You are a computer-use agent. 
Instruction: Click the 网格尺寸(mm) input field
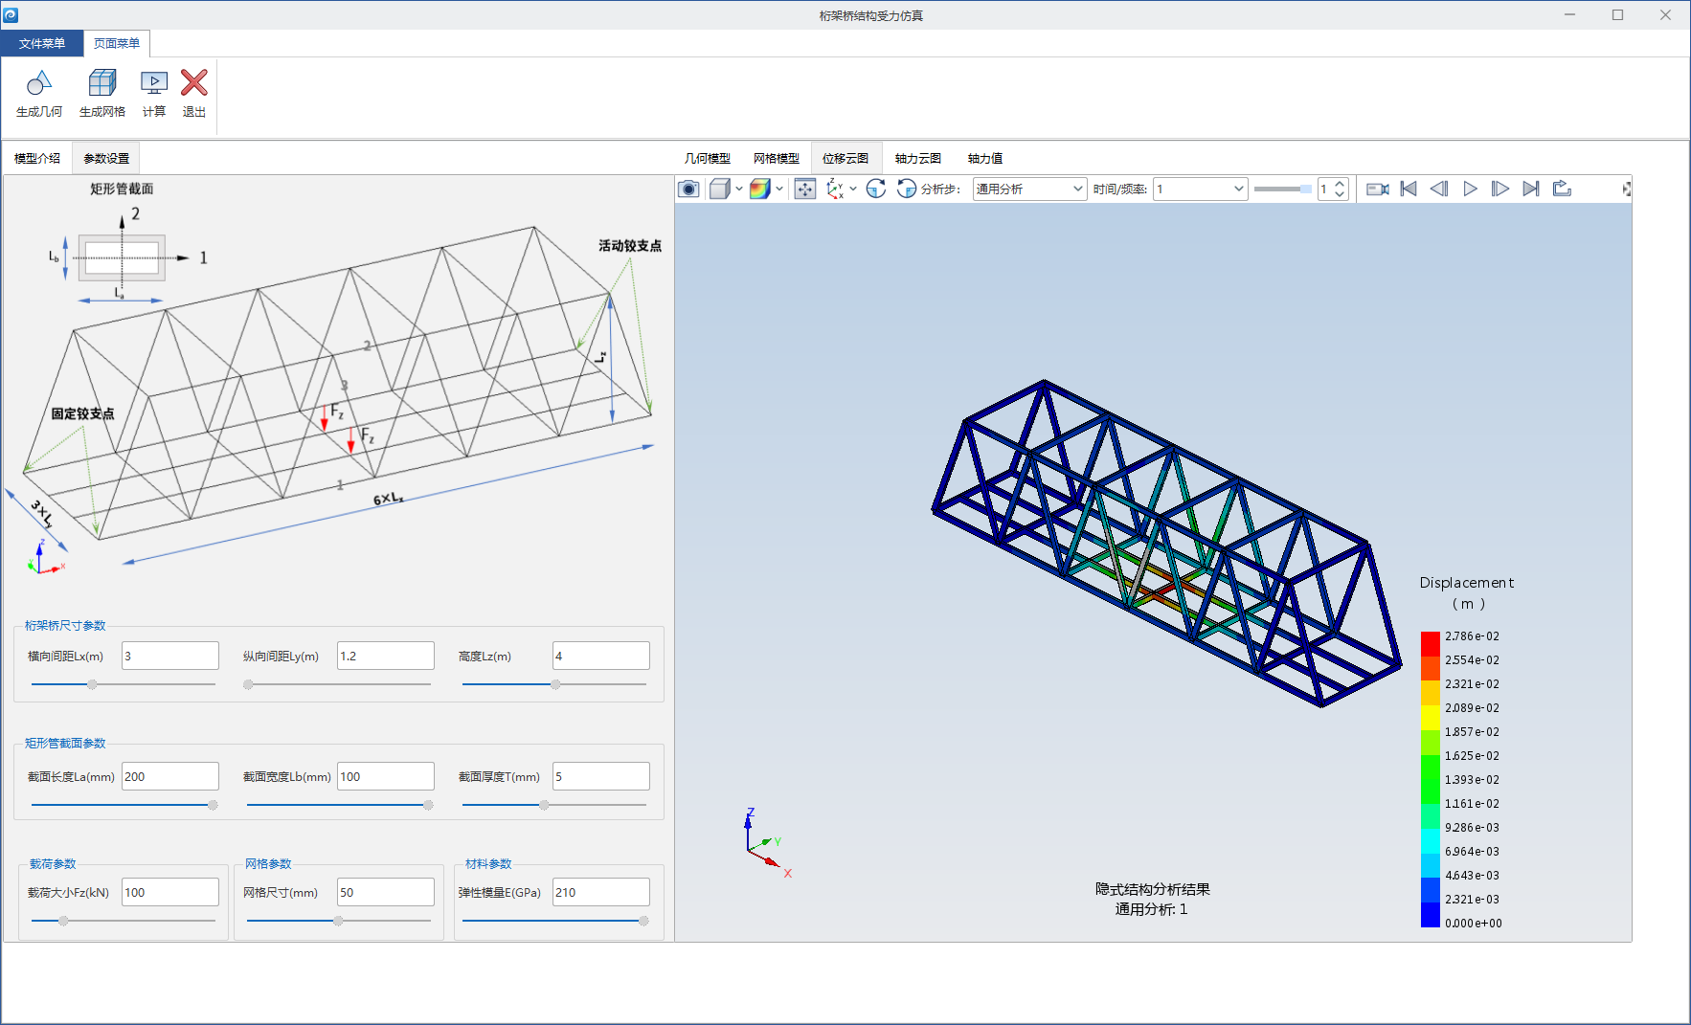point(386,892)
